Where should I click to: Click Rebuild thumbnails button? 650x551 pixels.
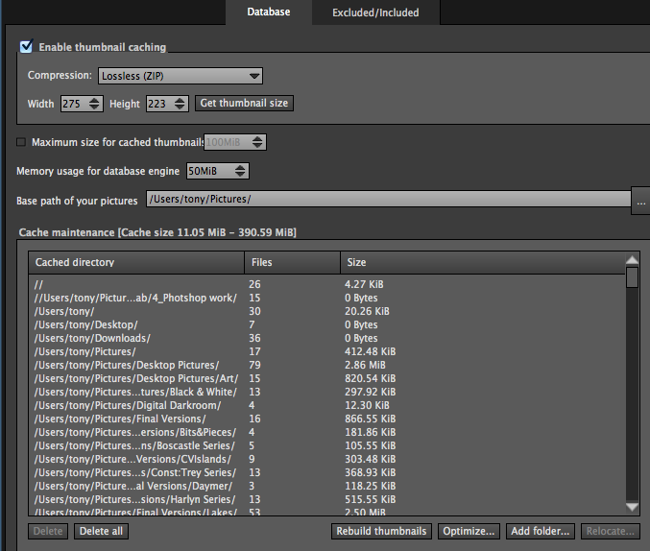[x=381, y=531]
